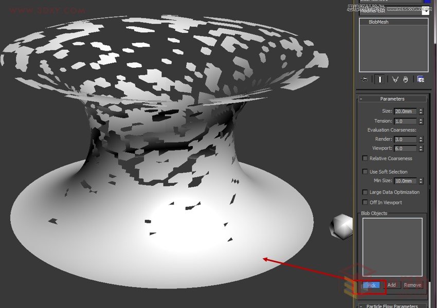This screenshot has width=437, height=308.
Task: Make the BlobMesh modifier unique
Action: pyautogui.click(x=395, y=79)
